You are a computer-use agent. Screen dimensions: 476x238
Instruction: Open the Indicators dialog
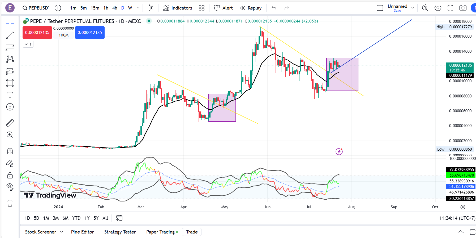(x=178, y=8)
